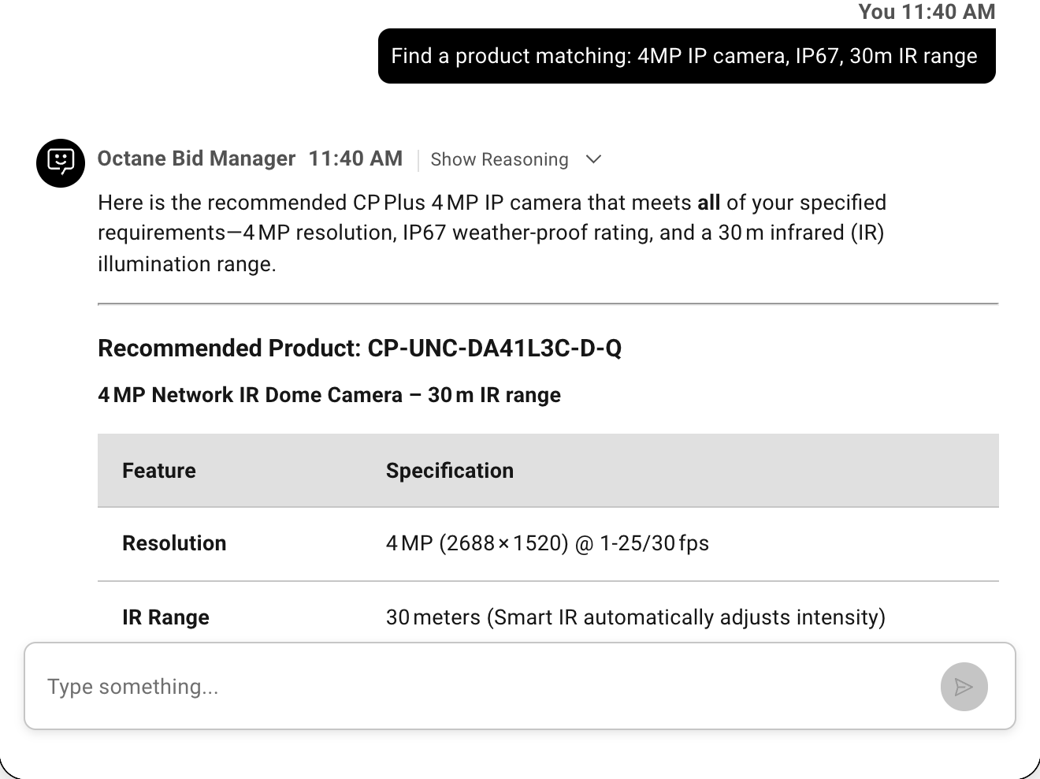Click the 'Feature' column header
The height and width of the screenshot is (779, 1040).
(159, 471)
